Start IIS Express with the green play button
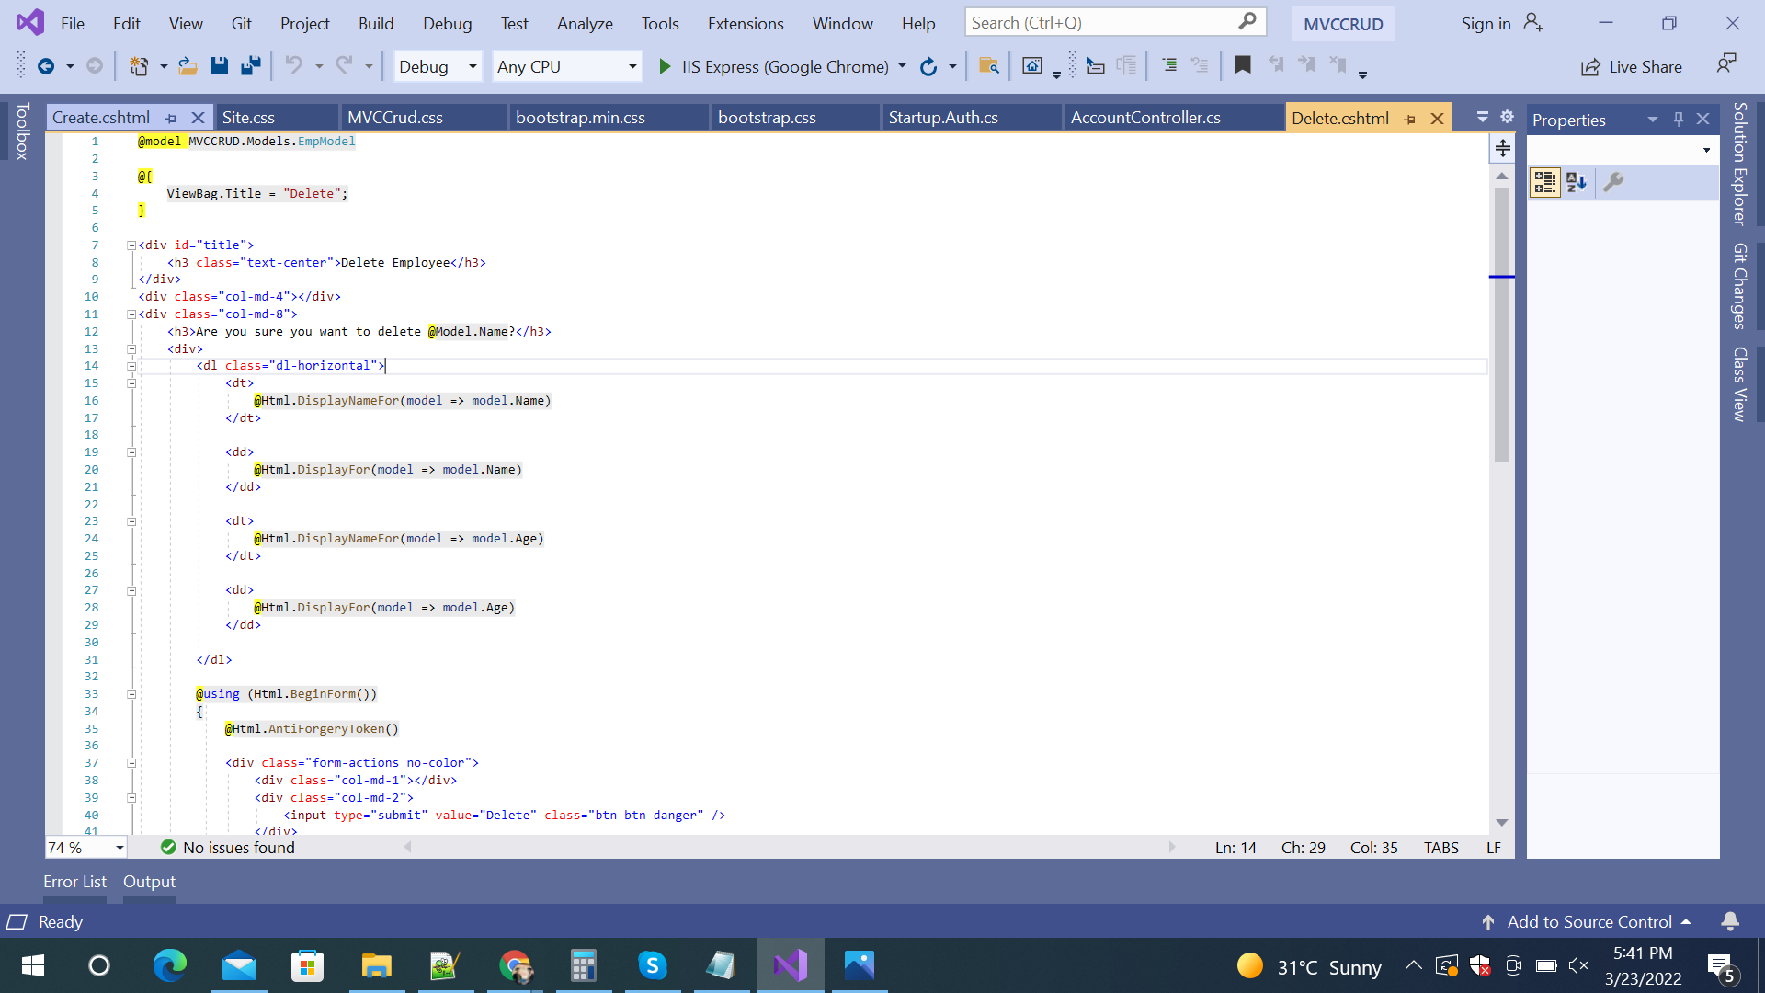Image resolution: width=1765 pixels, height=993 pixels. coord(665,66)
